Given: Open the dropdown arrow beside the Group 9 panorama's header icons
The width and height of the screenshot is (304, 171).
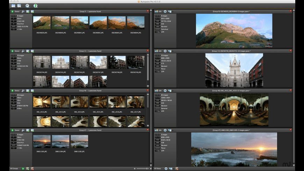Looking at the screenshot, I should (173, 12).
